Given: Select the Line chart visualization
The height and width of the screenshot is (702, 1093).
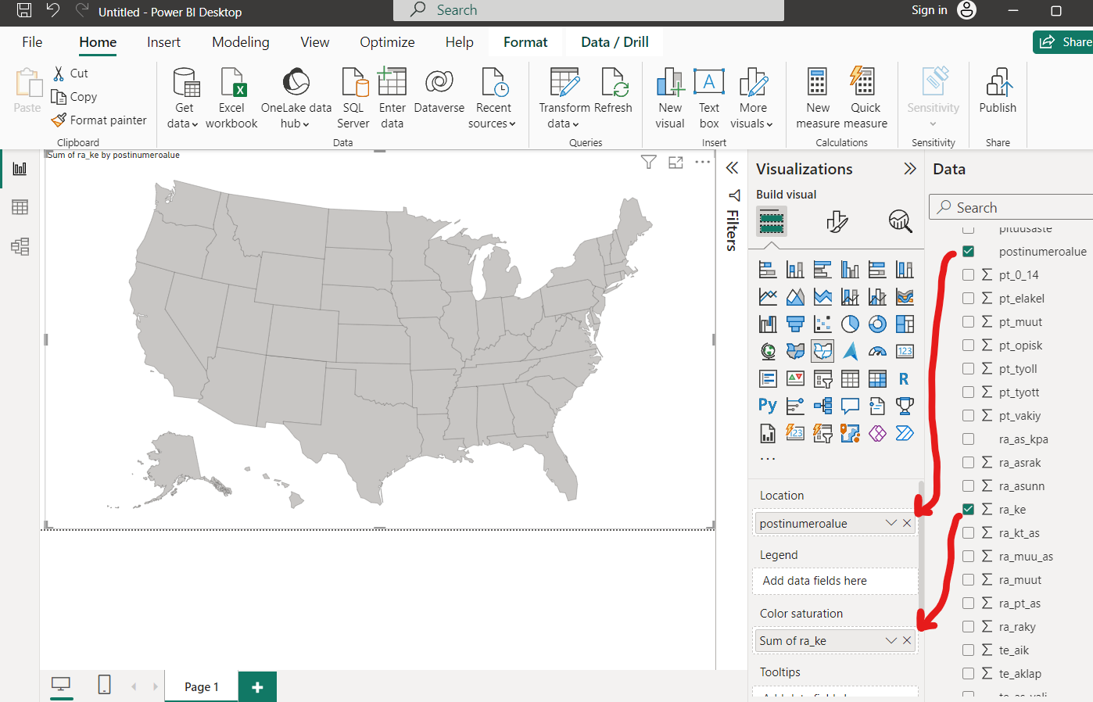Looking at the screenshot, I should pos(768,297).
